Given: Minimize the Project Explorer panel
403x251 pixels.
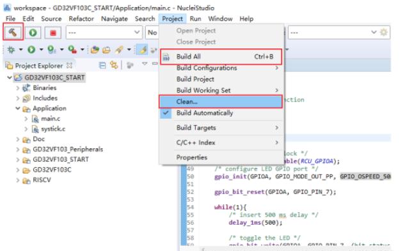Looking at the screenshot, I should coord(155,63).
